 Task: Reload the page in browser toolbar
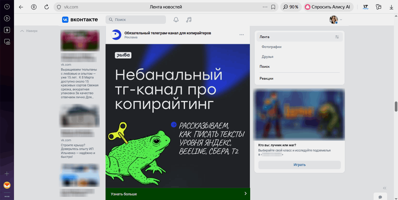click(47, 7)
